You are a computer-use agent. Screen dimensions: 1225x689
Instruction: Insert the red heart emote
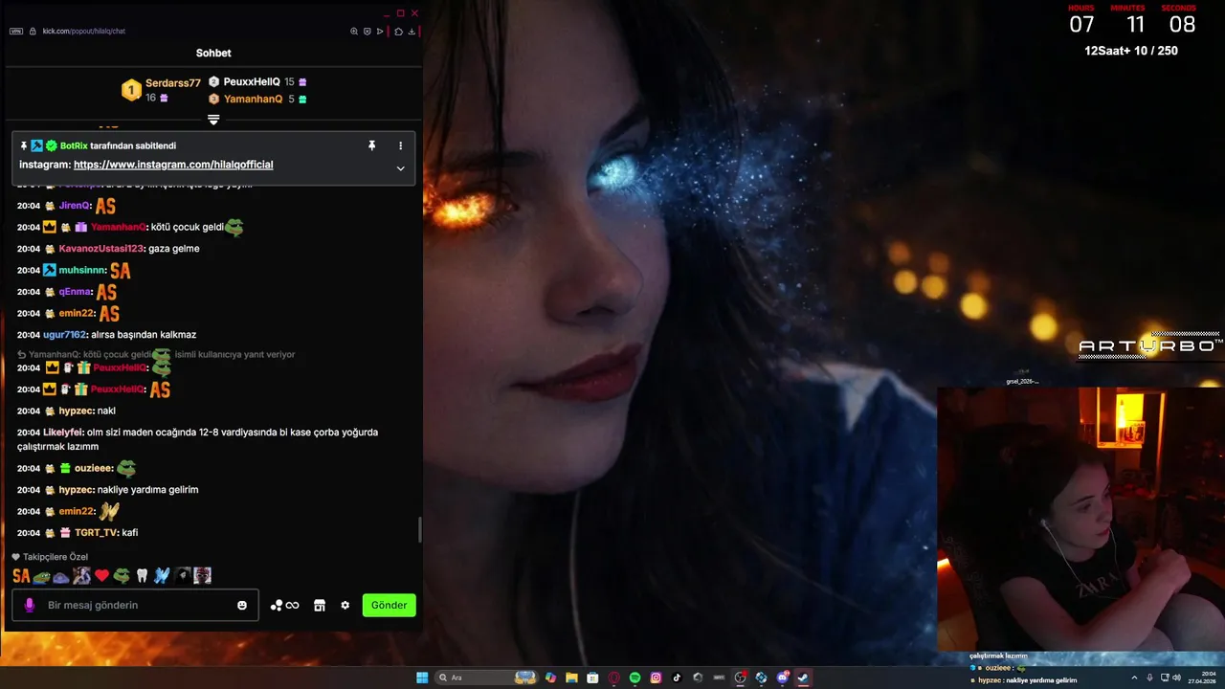pos(101,576)
